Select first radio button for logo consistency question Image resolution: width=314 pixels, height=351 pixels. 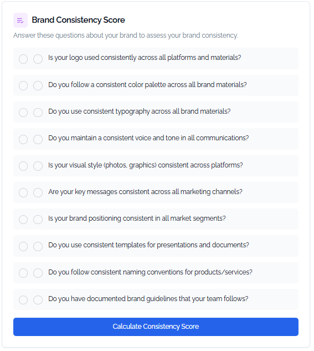coord(23,59)
